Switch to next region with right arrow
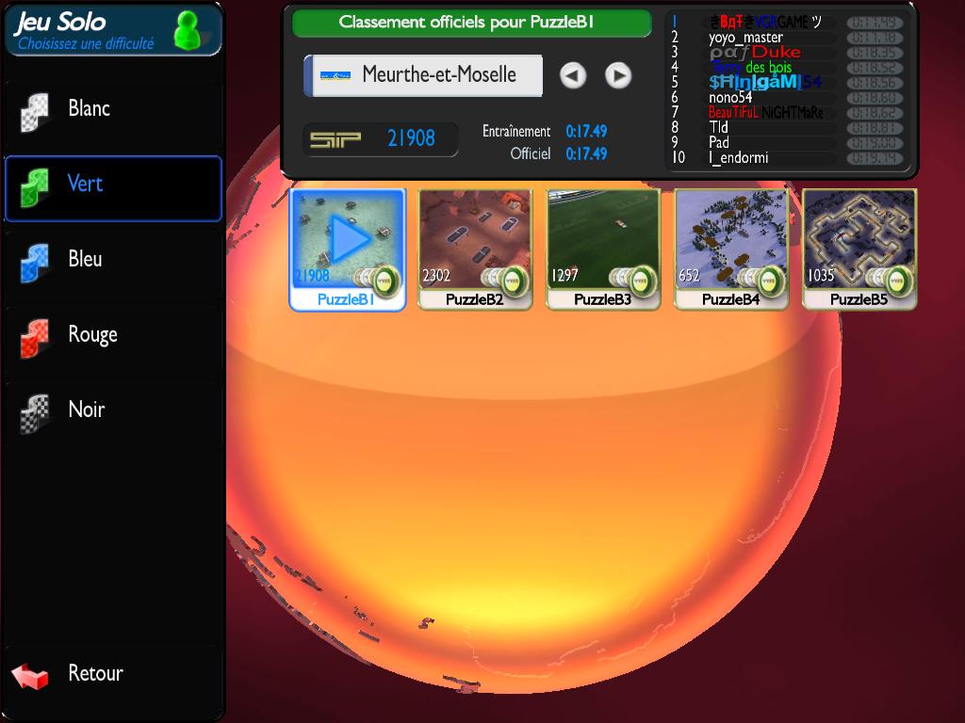The width and height of the screenshot is (965, 723). pos(618,75)
